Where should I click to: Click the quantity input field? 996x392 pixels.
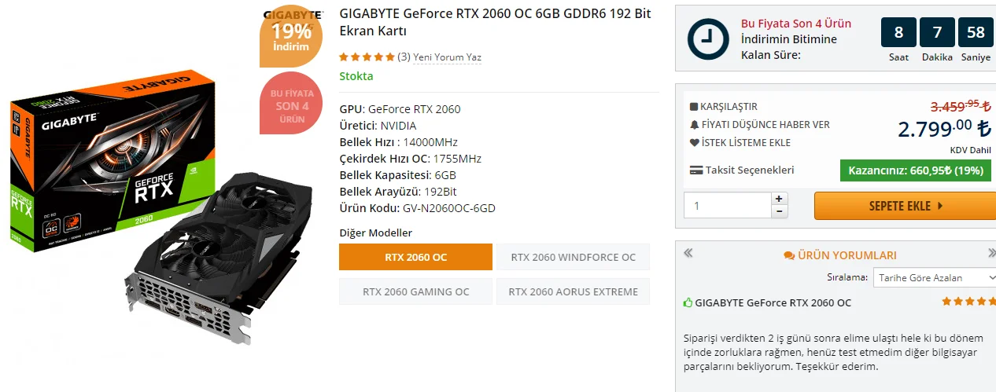click(x=726, y=205)
